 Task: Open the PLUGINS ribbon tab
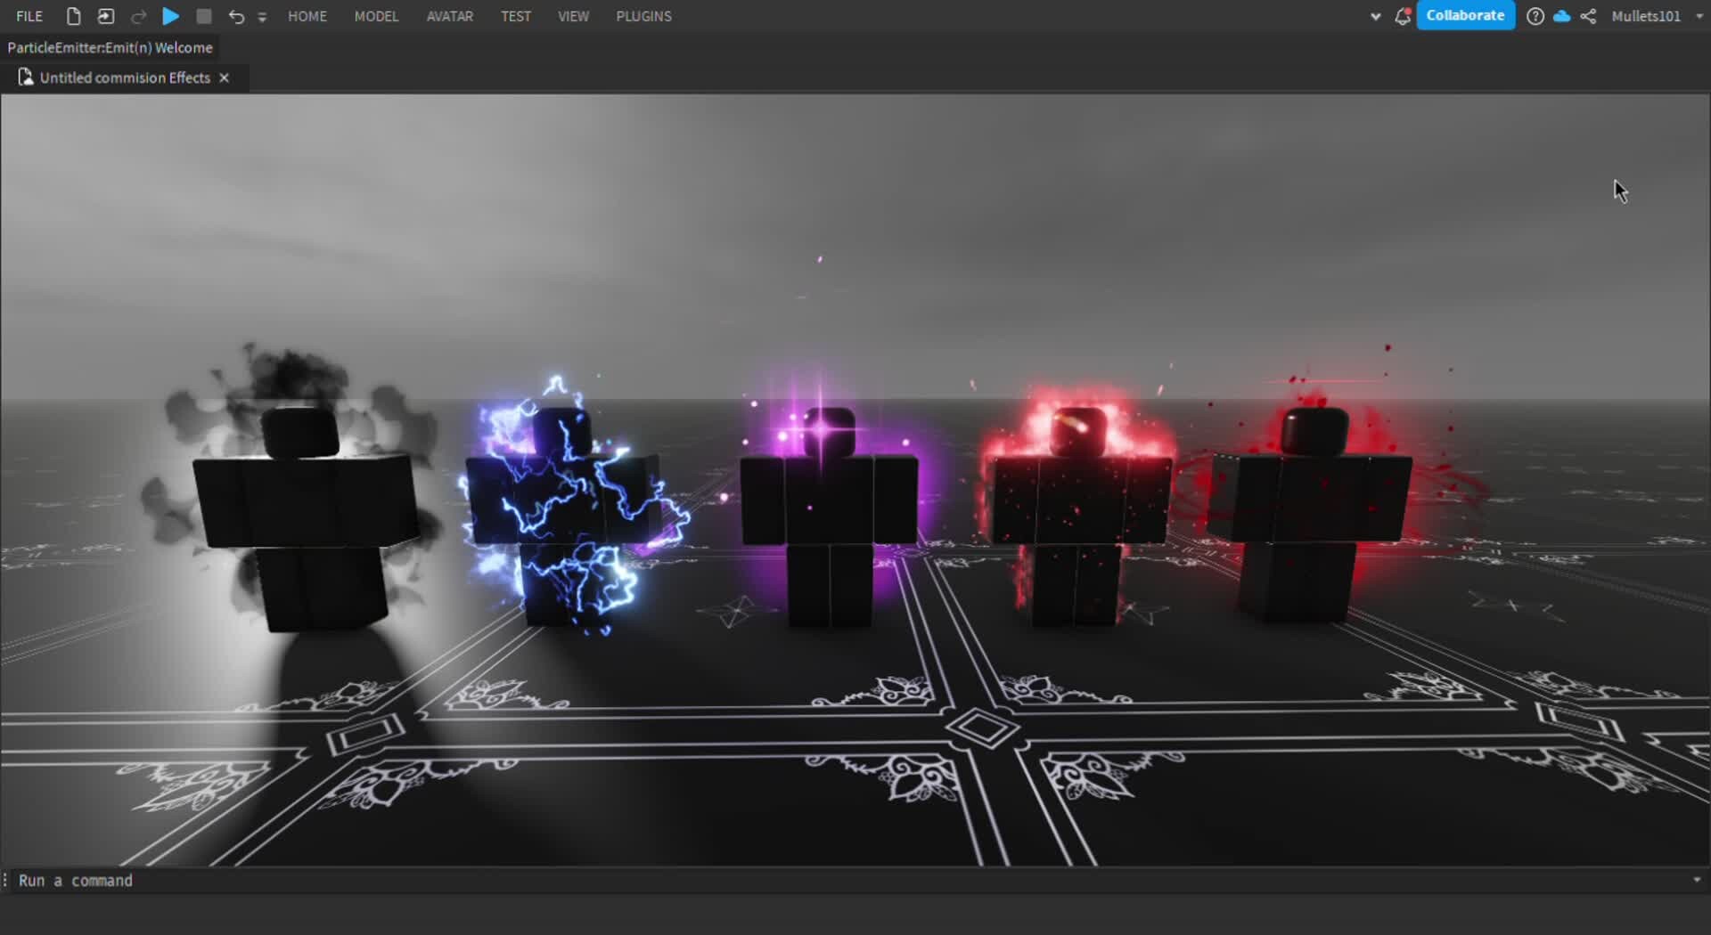[x=643, y=16]
